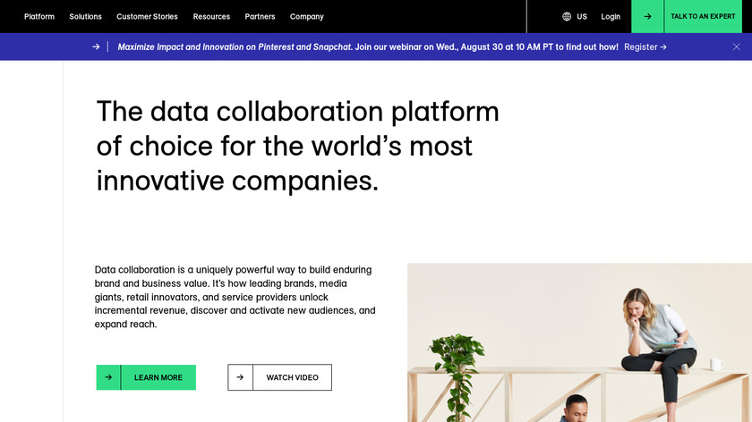This screenshot has width=752, height=422.
Task: Open the Platform menu
Action: (39, 16)
